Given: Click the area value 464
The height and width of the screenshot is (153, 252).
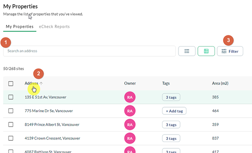Looking at the screenshot, I should [x=215, y=111].
